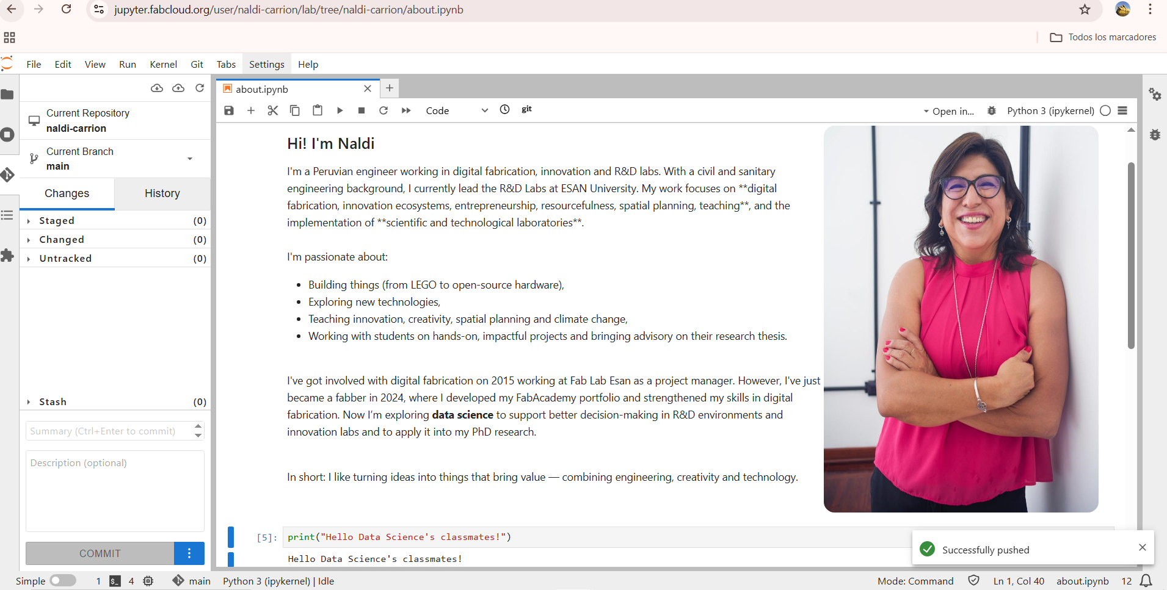Pull latest changes with cloud download icon
The height and width of the screenshot is (590, 1167).
(157, 88)
